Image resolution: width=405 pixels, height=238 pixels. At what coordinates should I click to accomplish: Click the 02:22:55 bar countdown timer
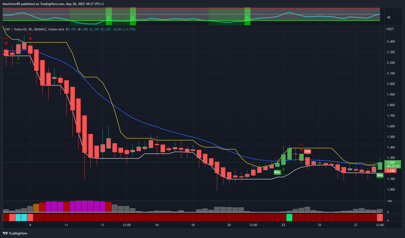point(393,166)
